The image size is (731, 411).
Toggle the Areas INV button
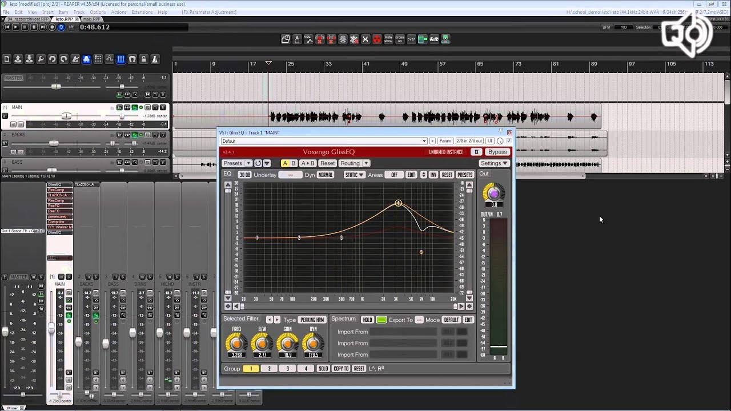(x=433, y=175)
